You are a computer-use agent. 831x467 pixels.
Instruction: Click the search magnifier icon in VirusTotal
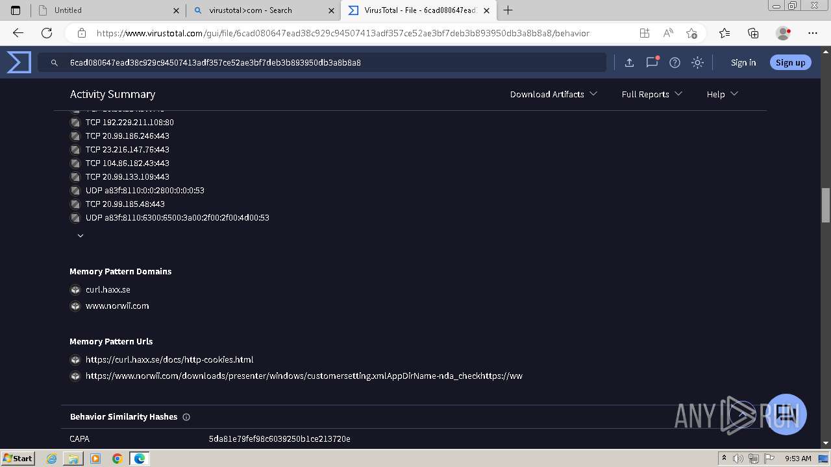(x=55, y=63)
